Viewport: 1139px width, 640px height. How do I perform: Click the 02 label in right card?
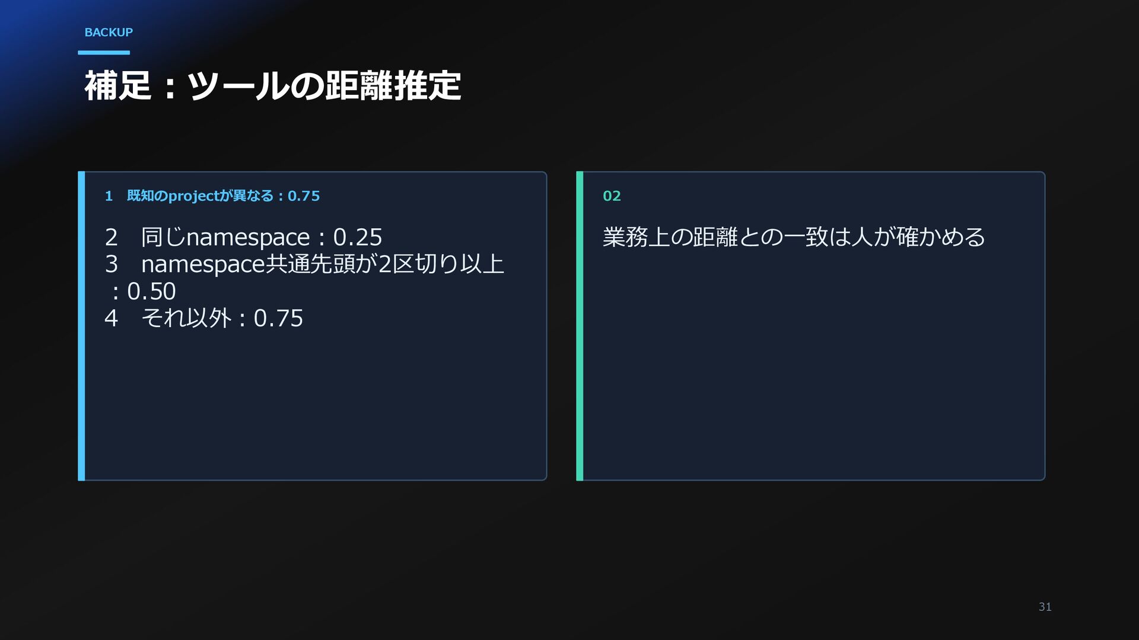[612, 196]
